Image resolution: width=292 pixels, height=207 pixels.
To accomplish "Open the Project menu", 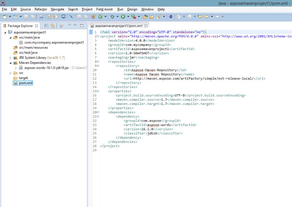I will point(87,9).
